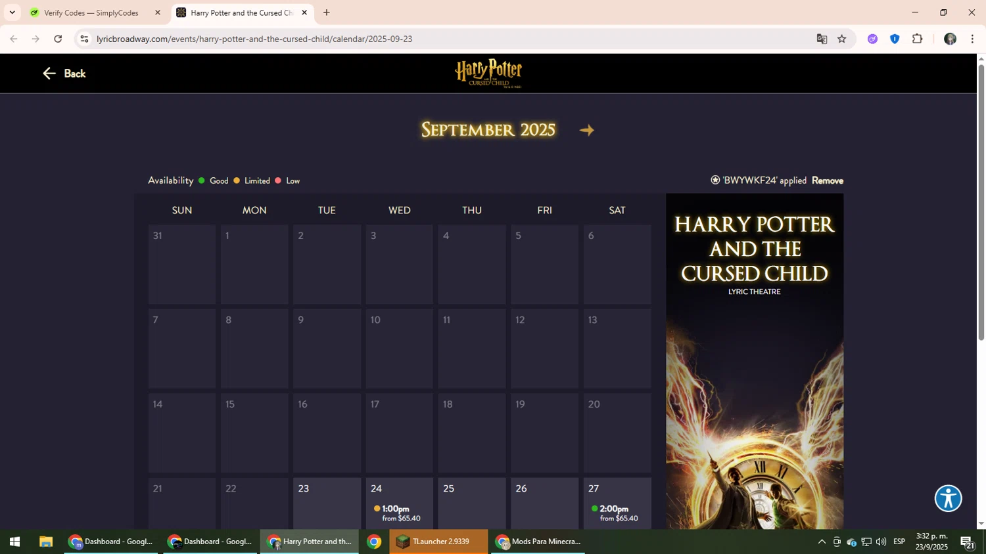Go back in browser history

[14, 39]
